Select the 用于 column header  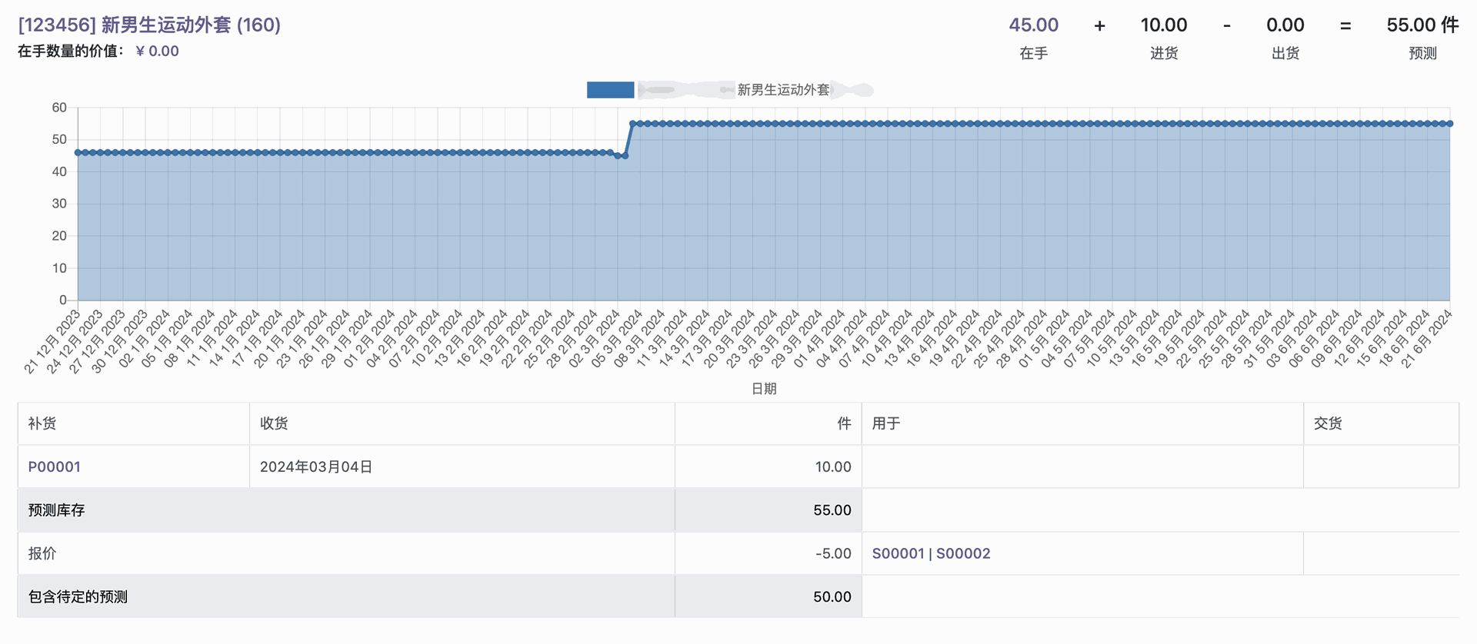886,423
